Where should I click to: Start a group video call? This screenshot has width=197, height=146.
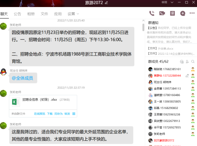click(162, 13)
